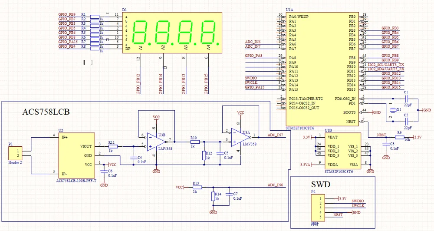
Task: Select the STM32F103C8T6 U1A MCU block
Action: [322, 69]
